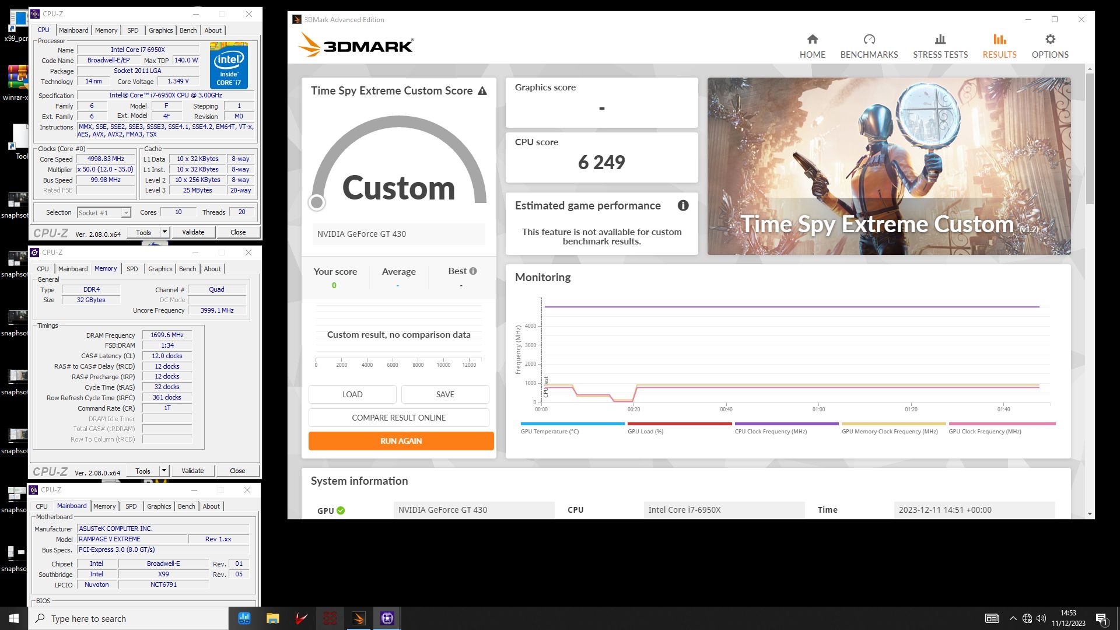This screenshot has width=1120, height=630.
Task: Click RAMPAGE V EXTREME model field
Action: tap(132, 539)
